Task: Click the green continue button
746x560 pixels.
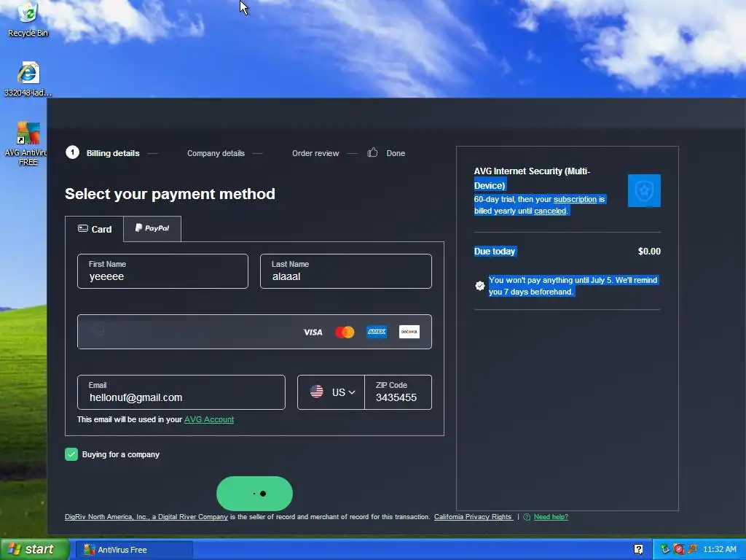Action: pyautogui.click(x=254, y=494)
